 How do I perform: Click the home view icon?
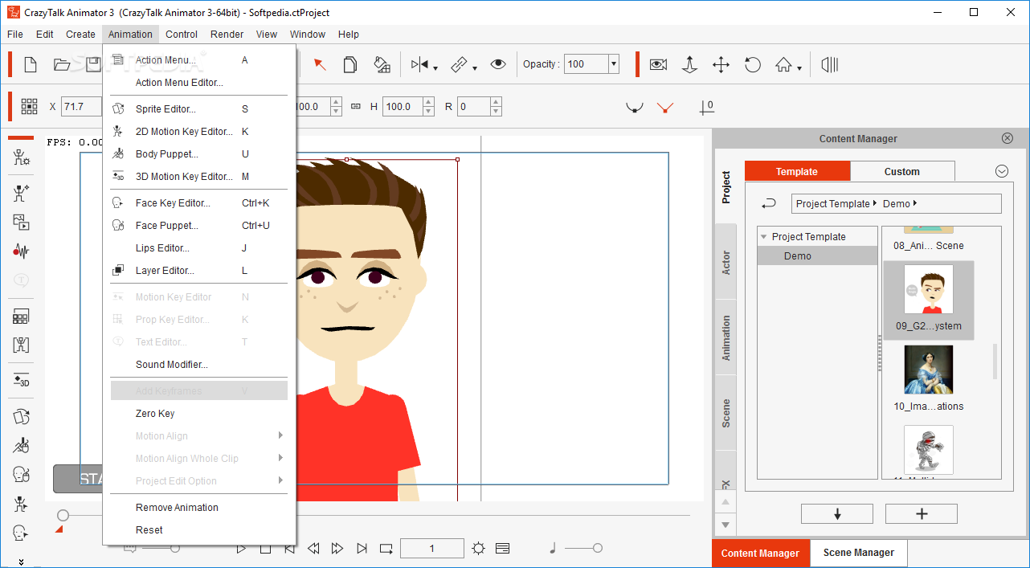click(x=783, y=65)
